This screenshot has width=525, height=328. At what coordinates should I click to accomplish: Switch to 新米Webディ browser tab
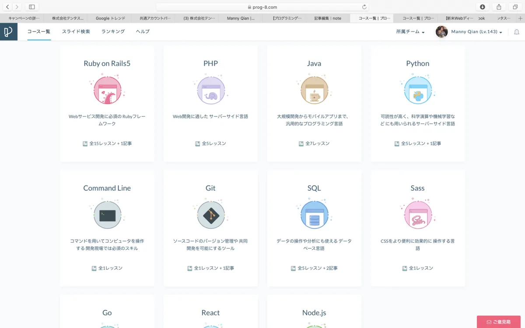(459, 18)
